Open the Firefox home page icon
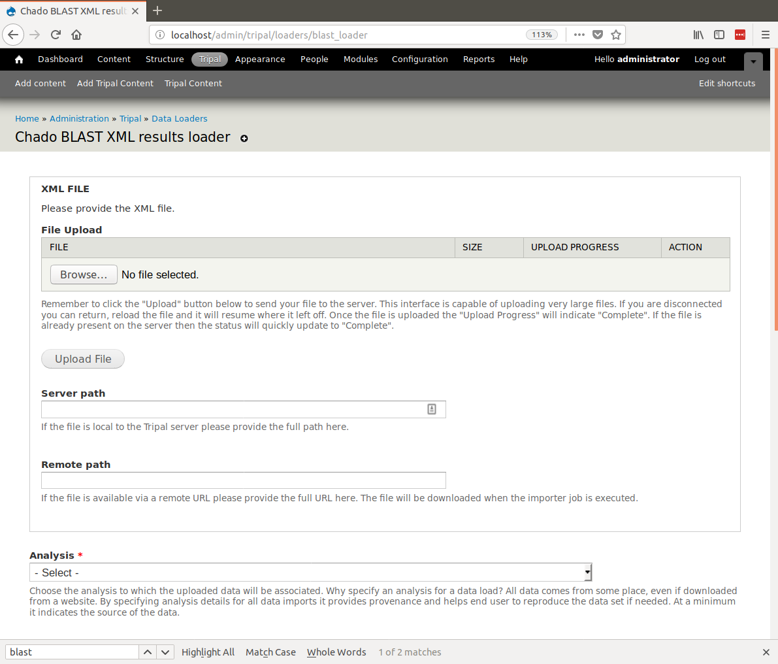778x664 pixels. point(76,35)
